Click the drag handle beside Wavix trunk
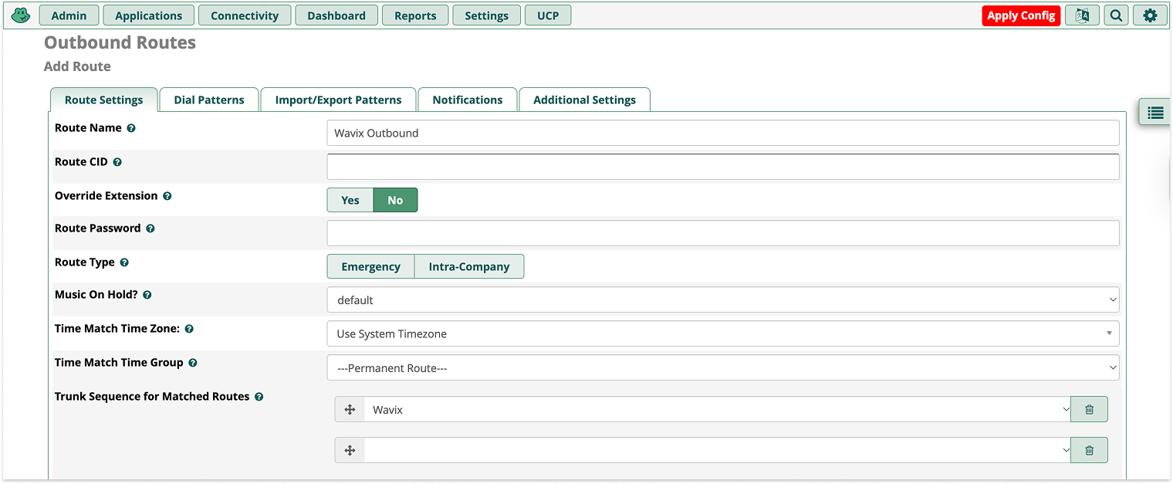1173x484 pixels. (x=349, y=409)
